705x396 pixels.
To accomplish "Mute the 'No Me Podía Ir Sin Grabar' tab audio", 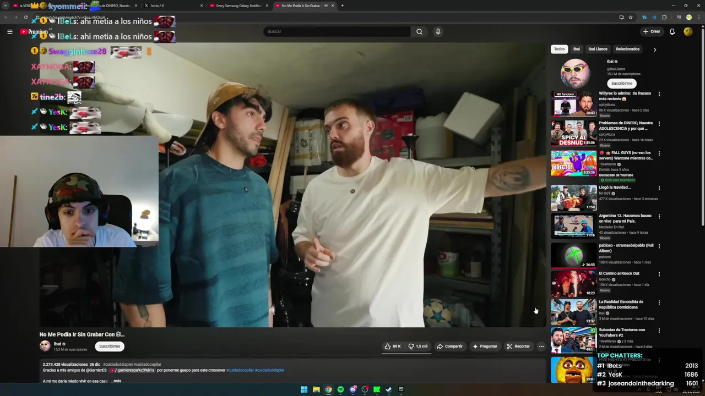I will tap(326, 5).
